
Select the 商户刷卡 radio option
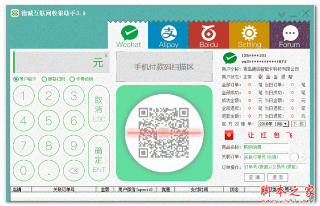pyautogui.click(x=25, y=79)
